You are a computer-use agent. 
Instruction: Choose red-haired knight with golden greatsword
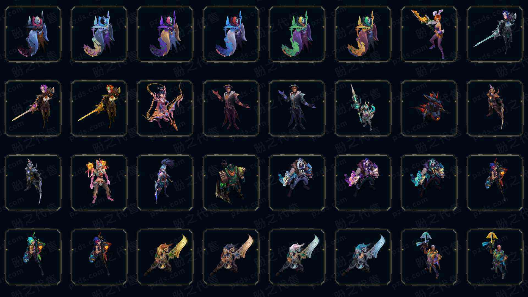(99, 108)
